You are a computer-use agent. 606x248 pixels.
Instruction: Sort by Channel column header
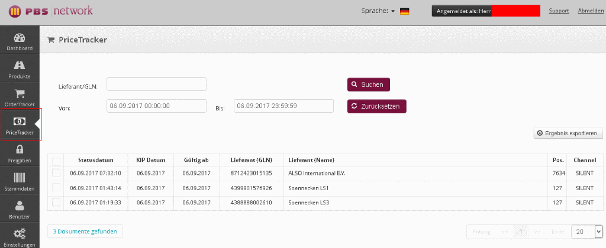click(584, 160)
